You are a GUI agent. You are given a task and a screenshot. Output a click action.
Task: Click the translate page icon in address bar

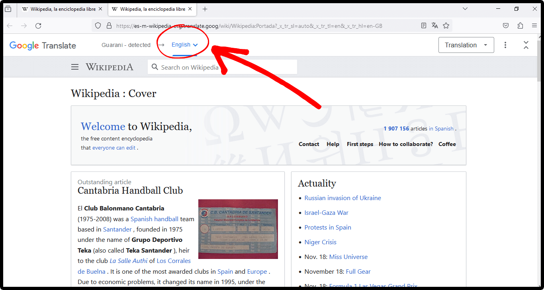pos(435,26)
